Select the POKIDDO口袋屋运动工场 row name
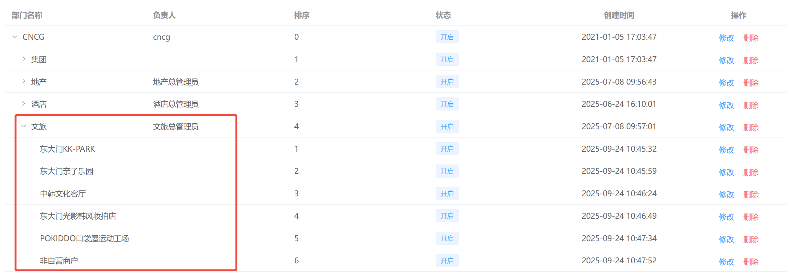 click(84, 238)
